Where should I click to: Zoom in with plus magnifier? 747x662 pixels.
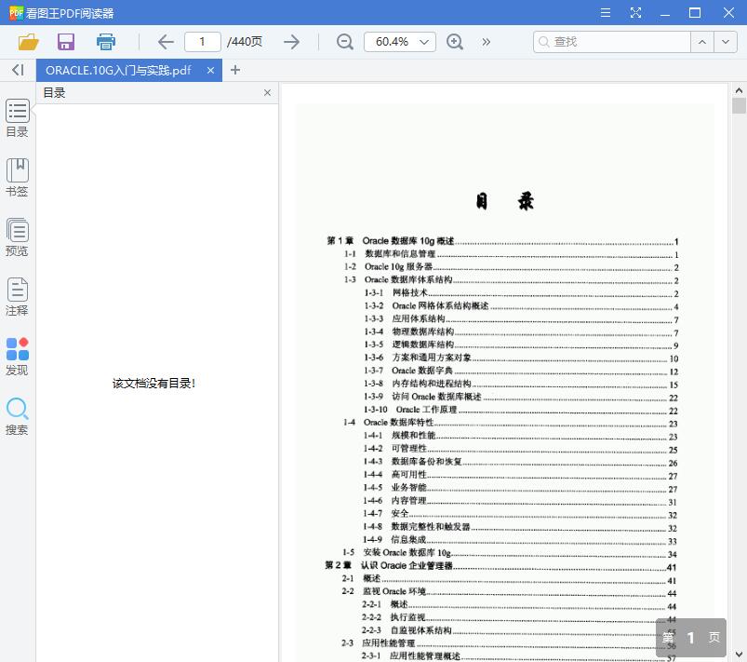click(x=455, y=42)
